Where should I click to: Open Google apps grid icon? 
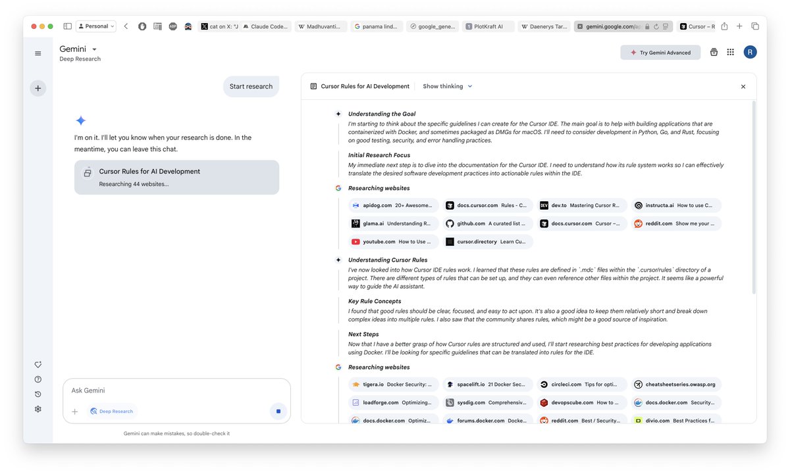point(731,53)
